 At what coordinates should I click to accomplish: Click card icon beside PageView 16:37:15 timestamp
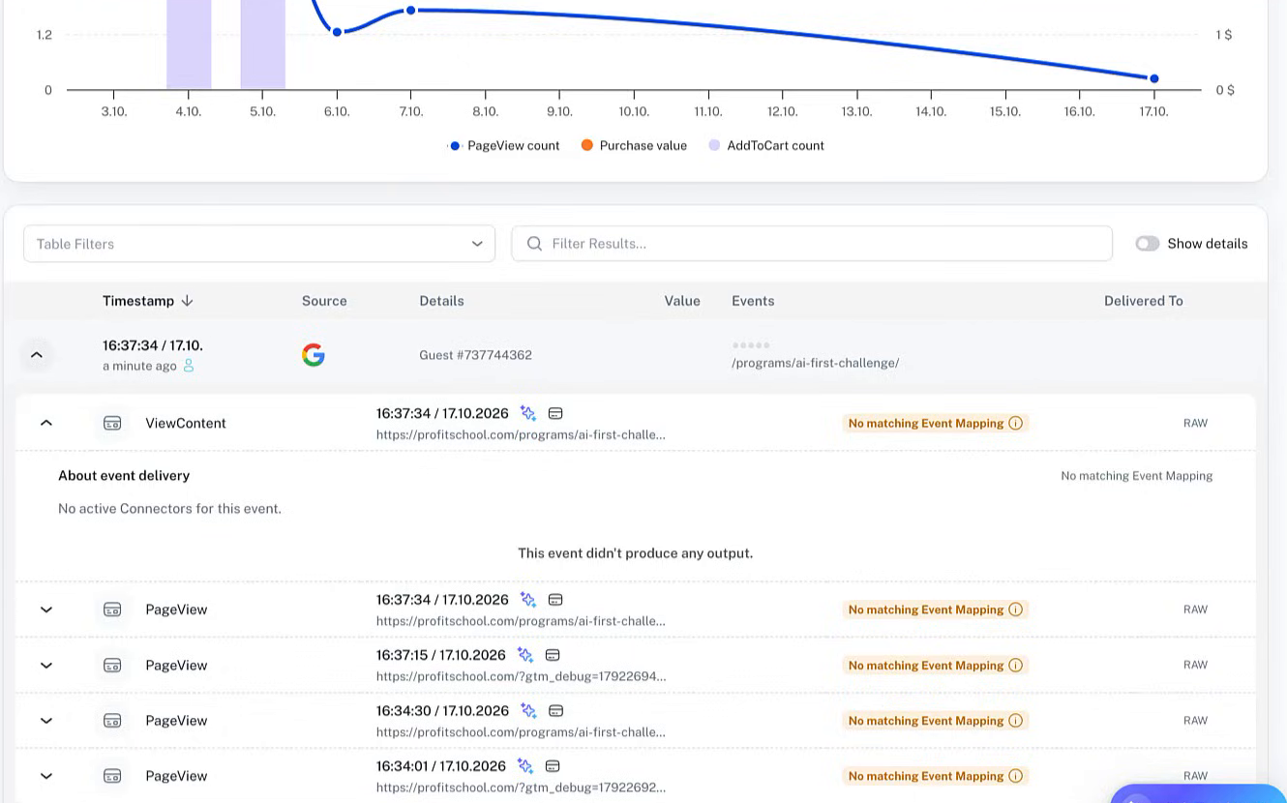click(x=553, y=655)
